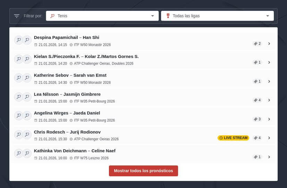Expand the Chris Rodesch – Jurij Rodionov arrow

pos(269,138)
